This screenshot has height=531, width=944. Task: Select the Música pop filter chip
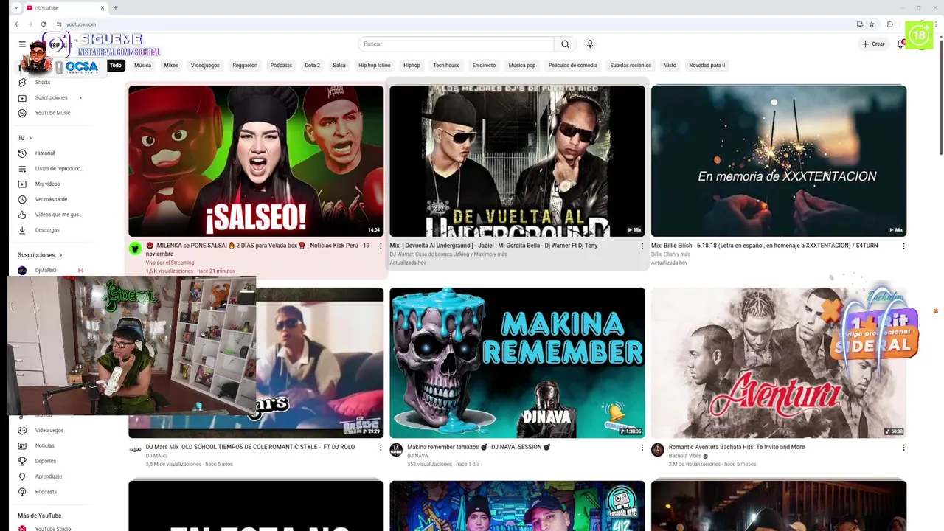click(522, 65)
